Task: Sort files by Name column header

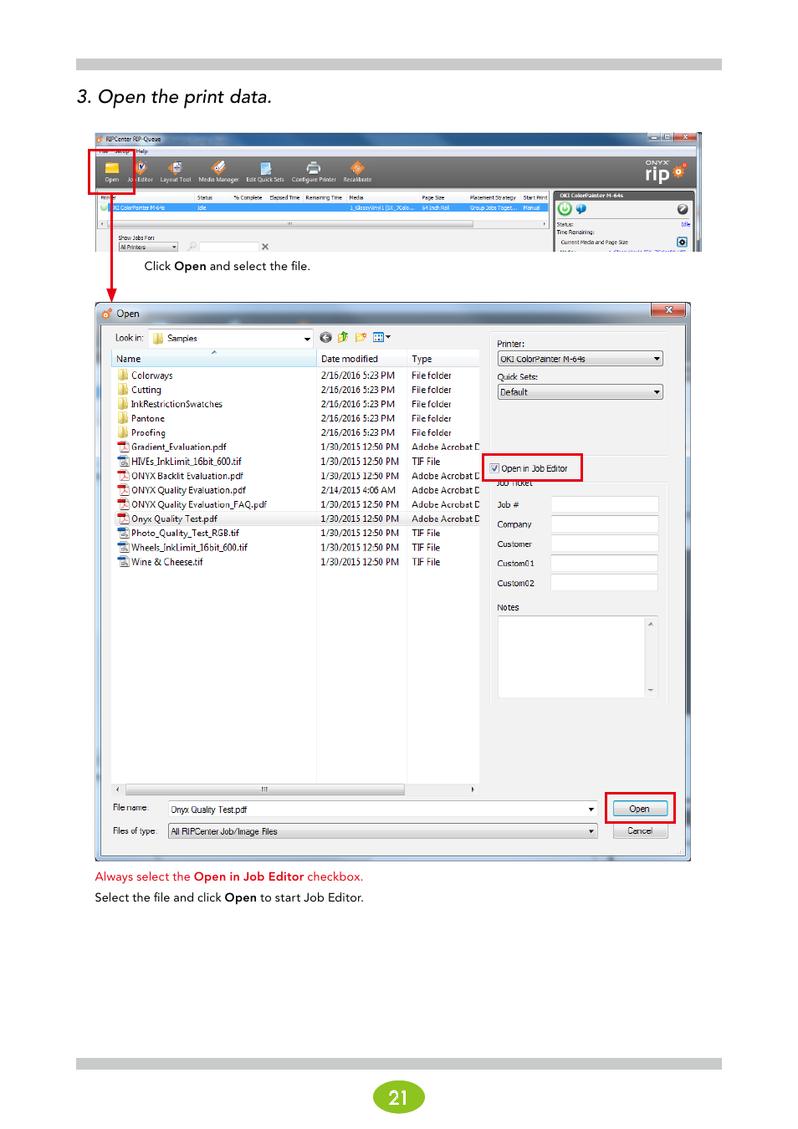Action: click(x=214, y=359)
